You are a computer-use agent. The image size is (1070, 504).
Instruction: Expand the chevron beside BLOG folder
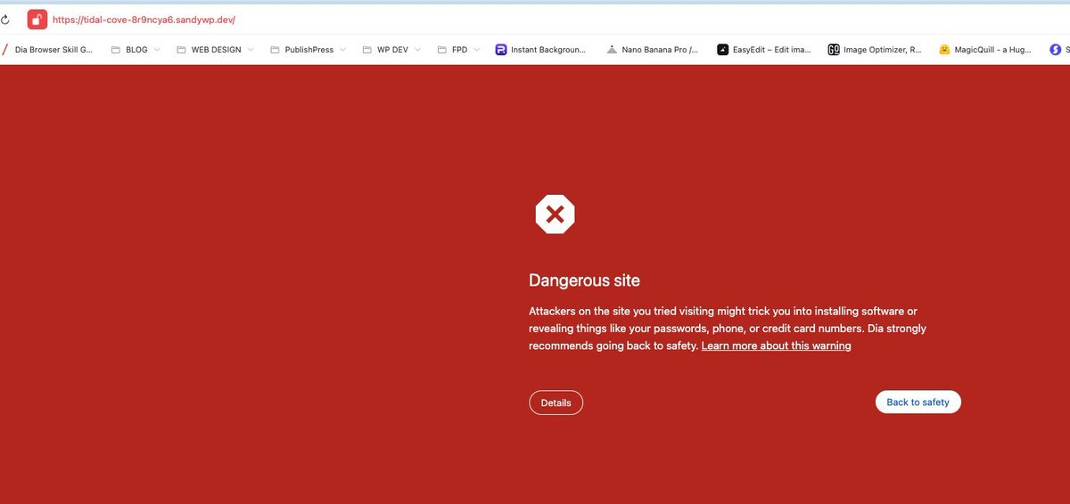157,50
